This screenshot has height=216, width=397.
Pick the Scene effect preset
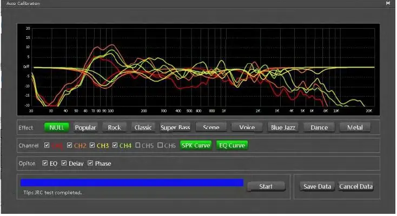pyautogui.click(x=211, y=127)
